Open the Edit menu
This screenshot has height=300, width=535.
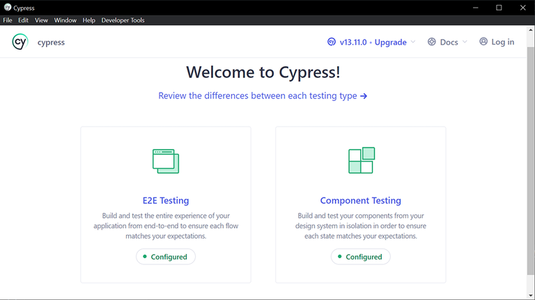[23, 20]
